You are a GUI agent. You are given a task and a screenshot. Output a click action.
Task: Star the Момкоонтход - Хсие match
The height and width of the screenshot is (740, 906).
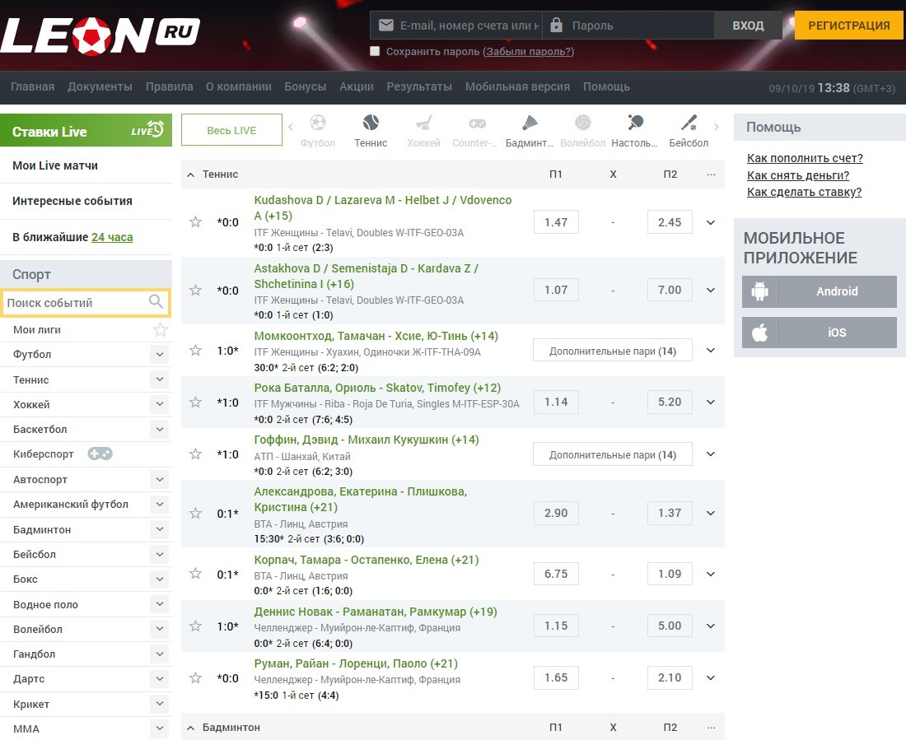click(x=195, y=350)
